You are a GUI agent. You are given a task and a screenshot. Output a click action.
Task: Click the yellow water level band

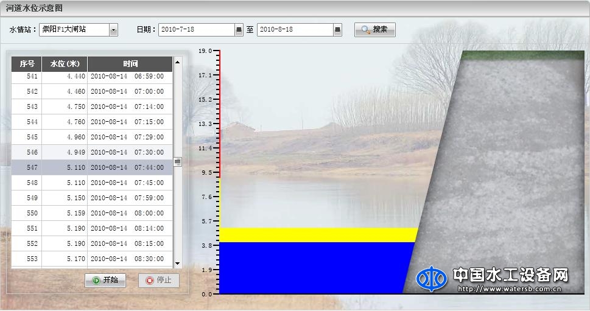click(317, 235)
